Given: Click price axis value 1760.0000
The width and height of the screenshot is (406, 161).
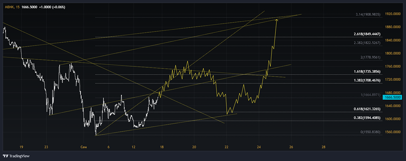Looking at the screenshot, I should point(393,67).
